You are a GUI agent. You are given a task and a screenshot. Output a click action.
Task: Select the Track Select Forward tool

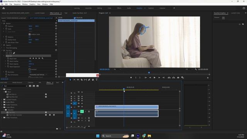[x=74, y=80]
